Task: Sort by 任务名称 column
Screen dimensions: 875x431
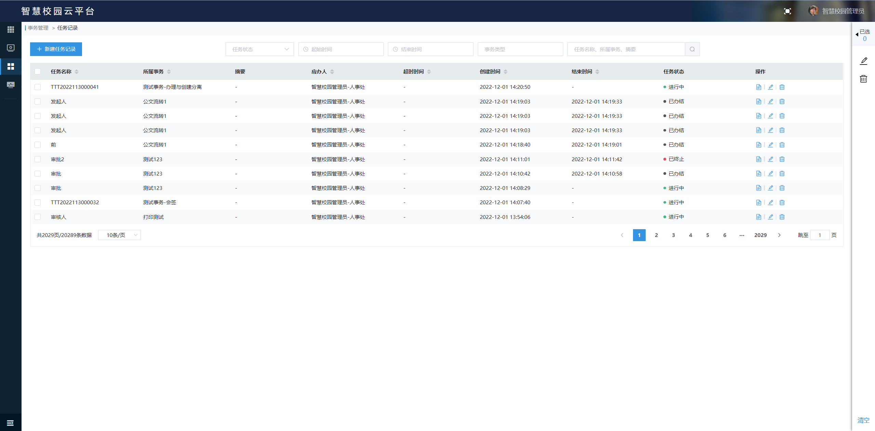Action: tap(77, 72)
